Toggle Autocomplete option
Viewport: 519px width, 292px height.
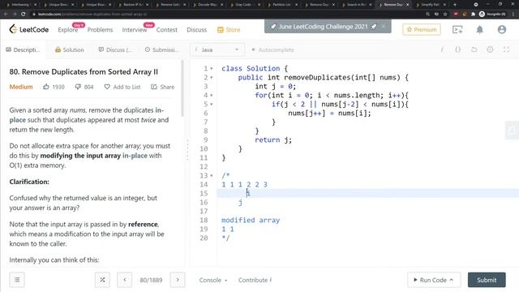point(272,49)
